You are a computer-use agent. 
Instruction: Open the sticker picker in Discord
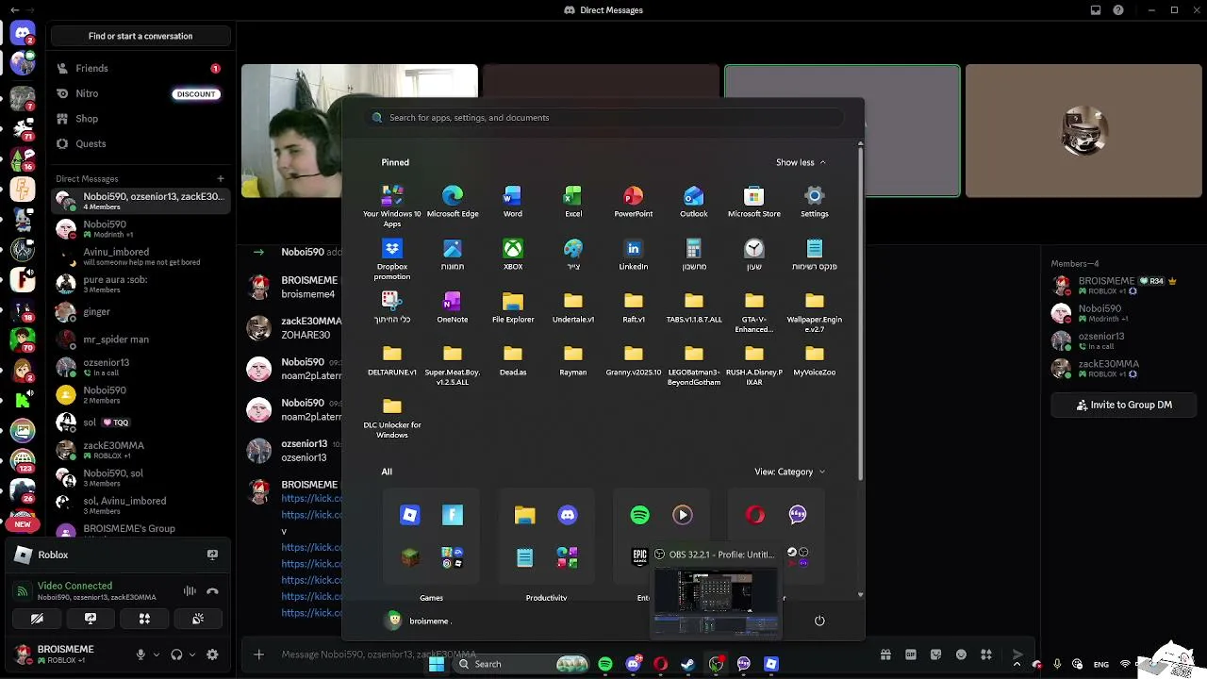click(935, 654)
